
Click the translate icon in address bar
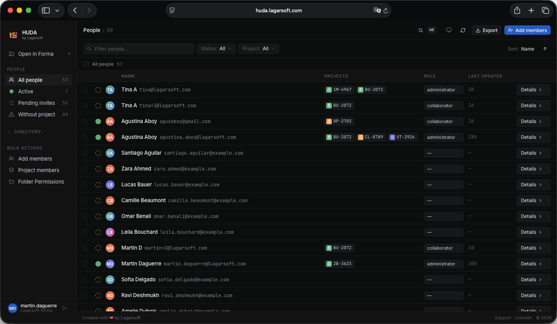[377, 10]
